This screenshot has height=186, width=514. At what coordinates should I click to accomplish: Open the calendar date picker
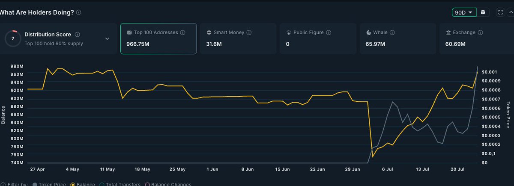point(483,12)
